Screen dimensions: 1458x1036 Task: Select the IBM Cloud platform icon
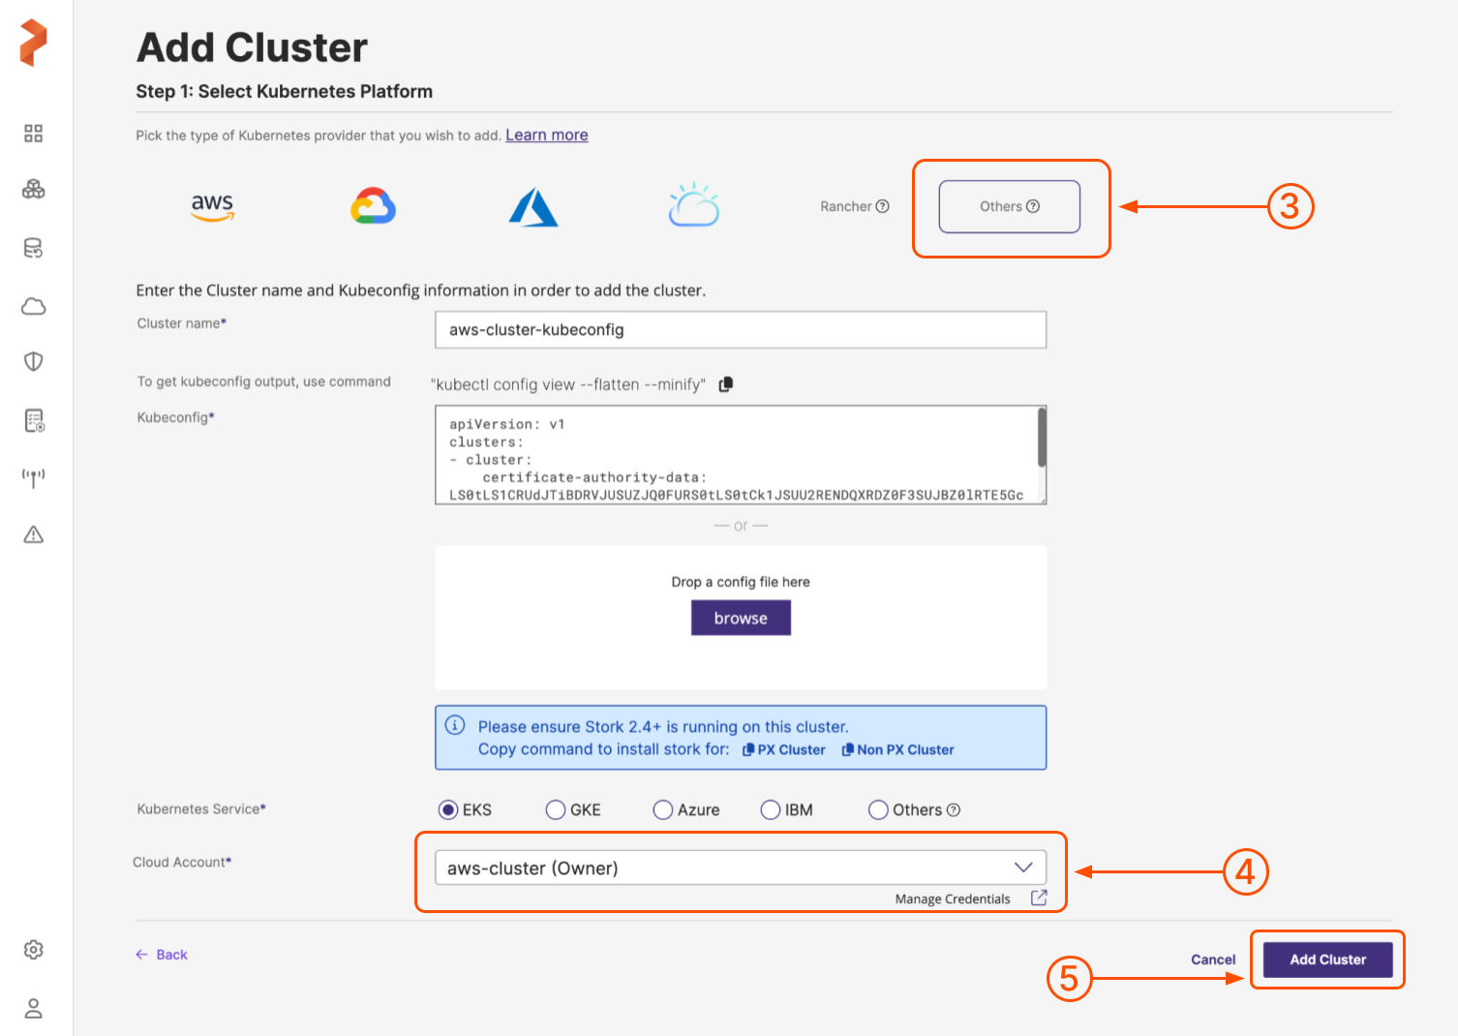point(693,205)
